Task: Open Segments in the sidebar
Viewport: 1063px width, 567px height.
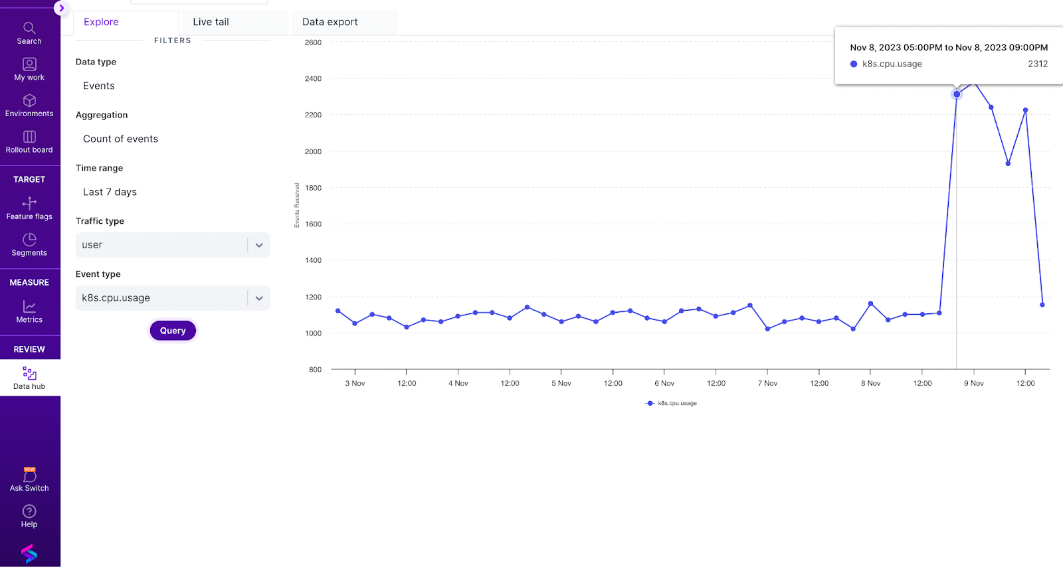Action: [x=29, y=244]
